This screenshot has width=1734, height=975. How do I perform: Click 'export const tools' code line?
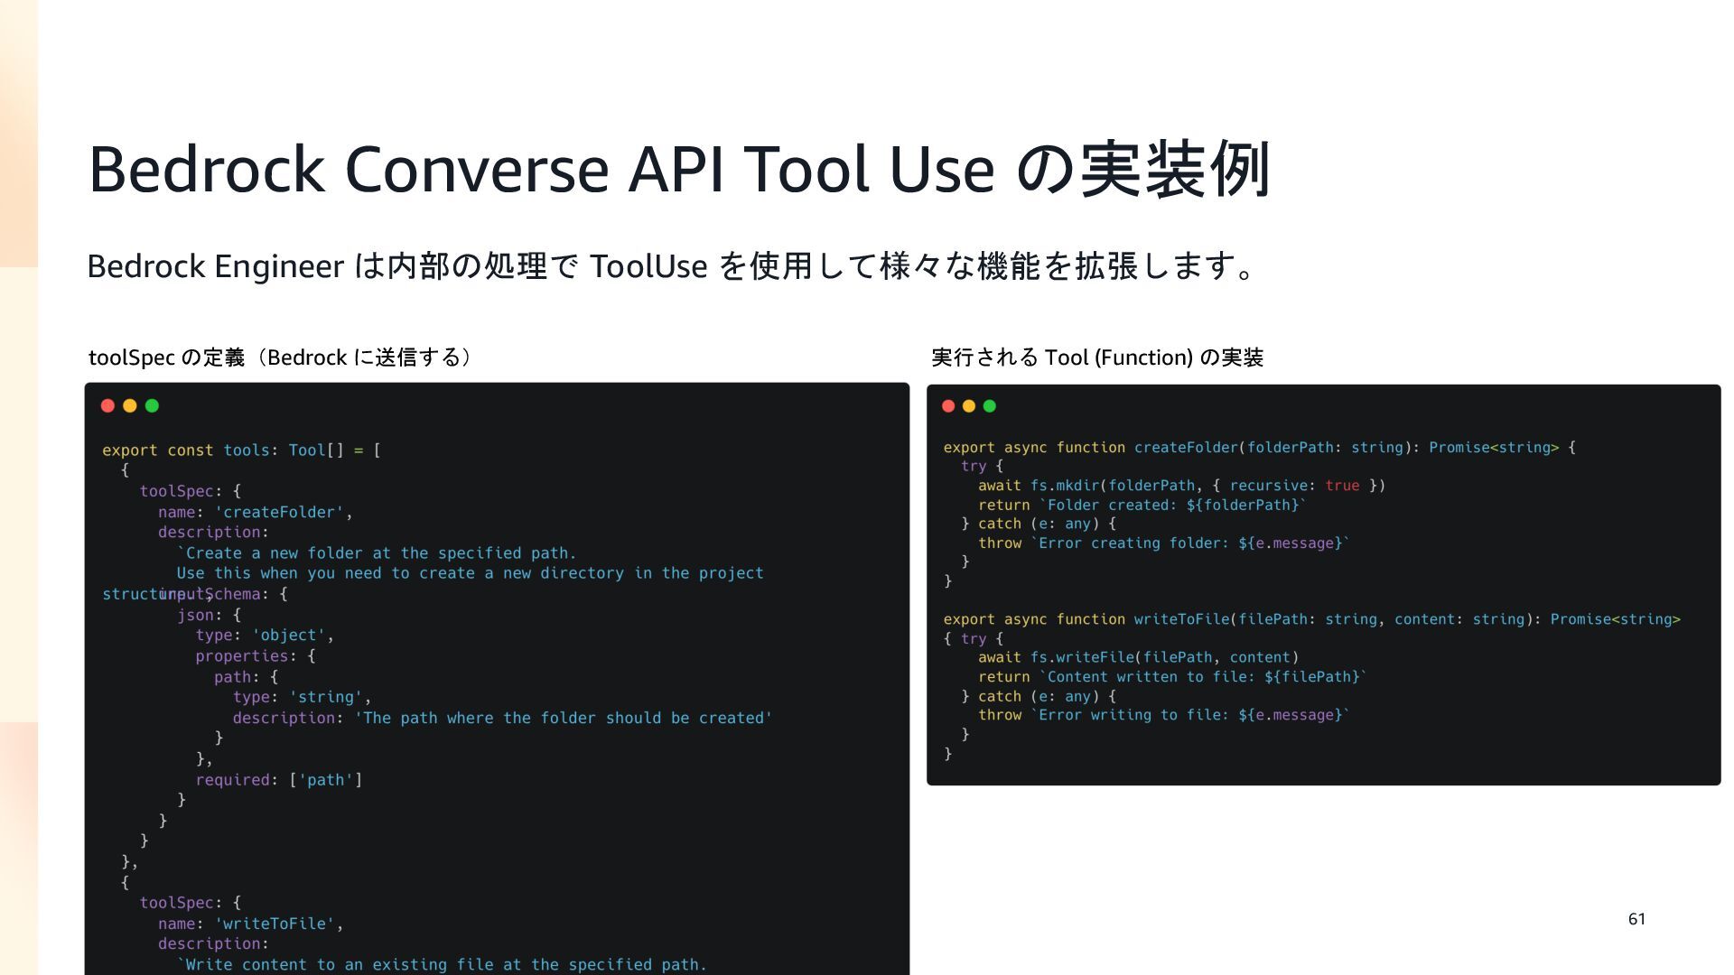pyautogui.click(x=241, y=450)
